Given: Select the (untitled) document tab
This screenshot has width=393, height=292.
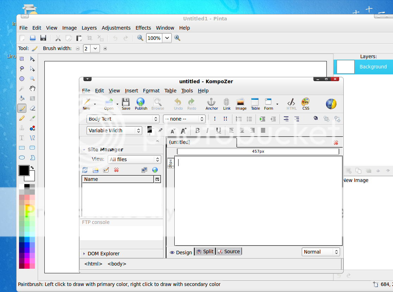Looking at the screenshot, I should [202, 142].
